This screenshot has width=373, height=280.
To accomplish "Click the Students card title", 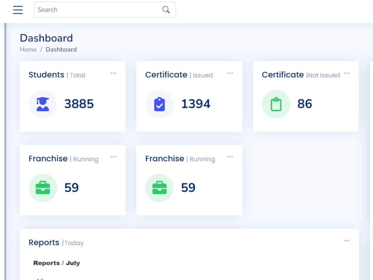I will click(x=46, y=75).
